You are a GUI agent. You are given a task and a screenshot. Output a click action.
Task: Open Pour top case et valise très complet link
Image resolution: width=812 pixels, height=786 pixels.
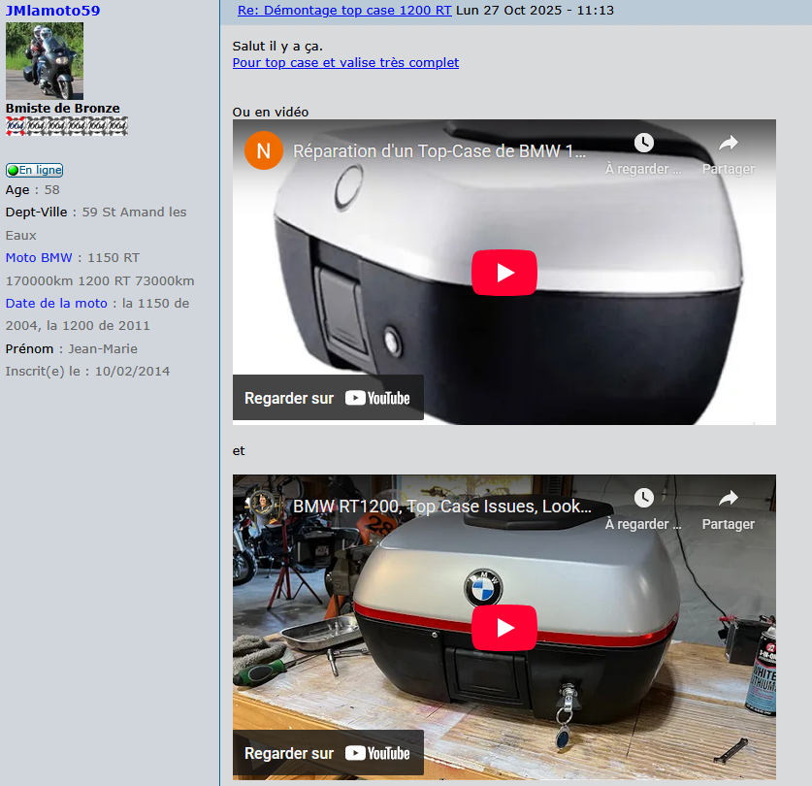tap(345, 63)
